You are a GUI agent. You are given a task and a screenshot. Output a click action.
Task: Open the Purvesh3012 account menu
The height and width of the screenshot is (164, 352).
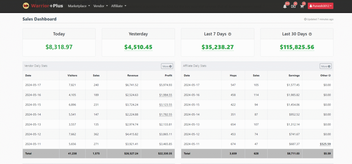click(x=320, y=6)
